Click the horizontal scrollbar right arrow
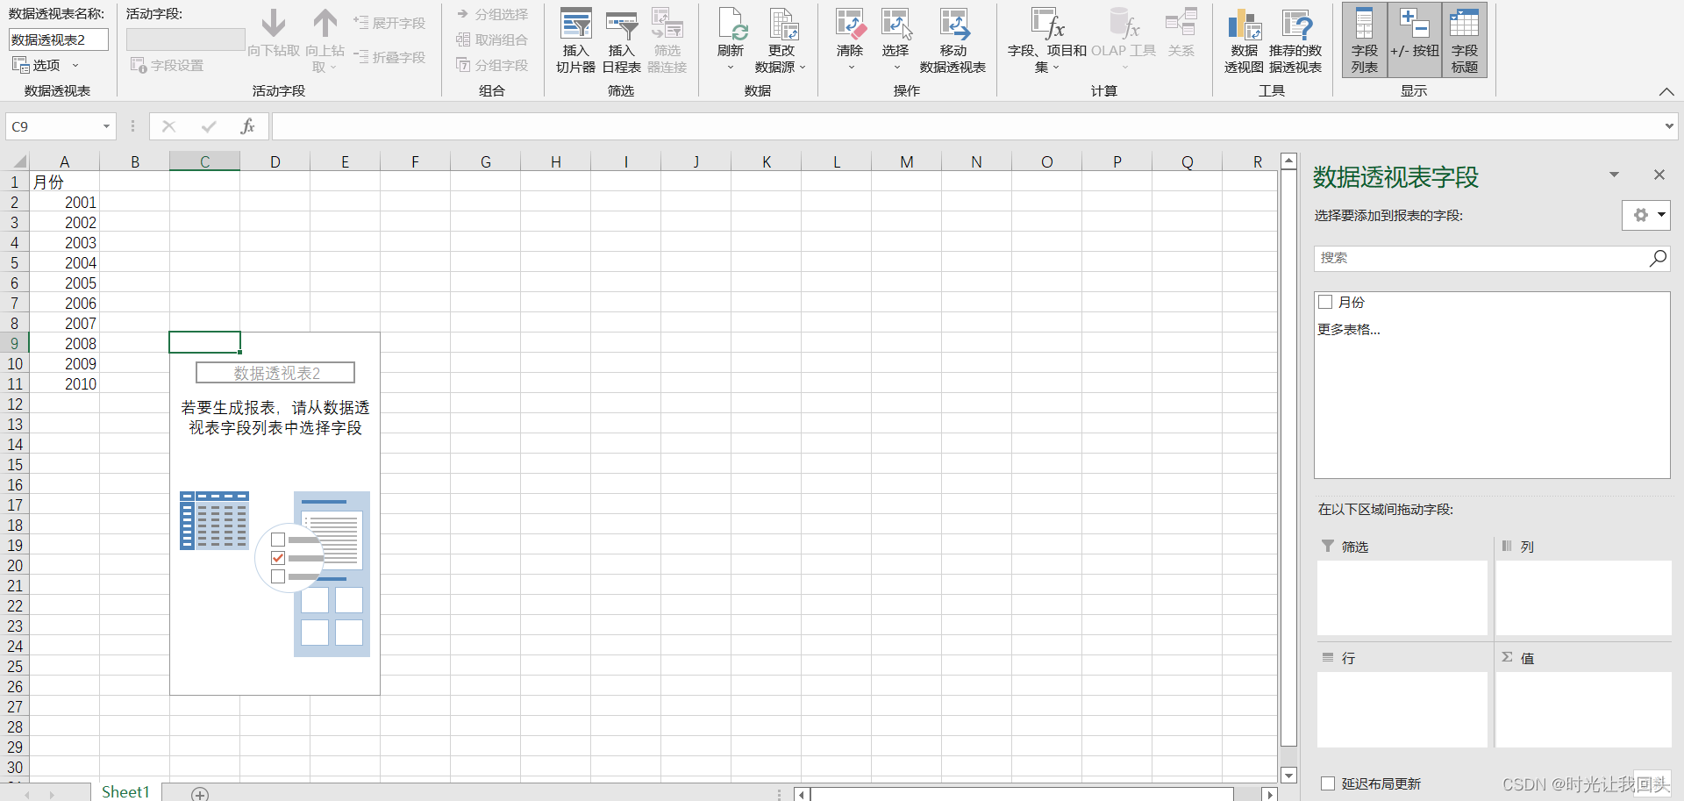Viewport: 1684px width, 801px height. [x=1269, y=794]
